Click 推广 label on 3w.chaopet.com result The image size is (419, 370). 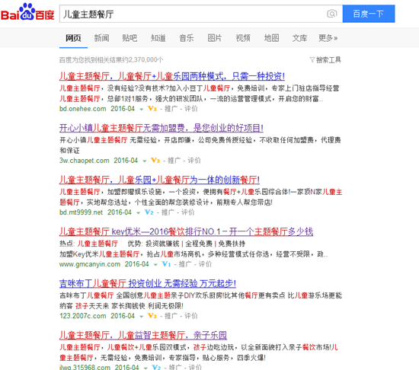tap(174, 161)
